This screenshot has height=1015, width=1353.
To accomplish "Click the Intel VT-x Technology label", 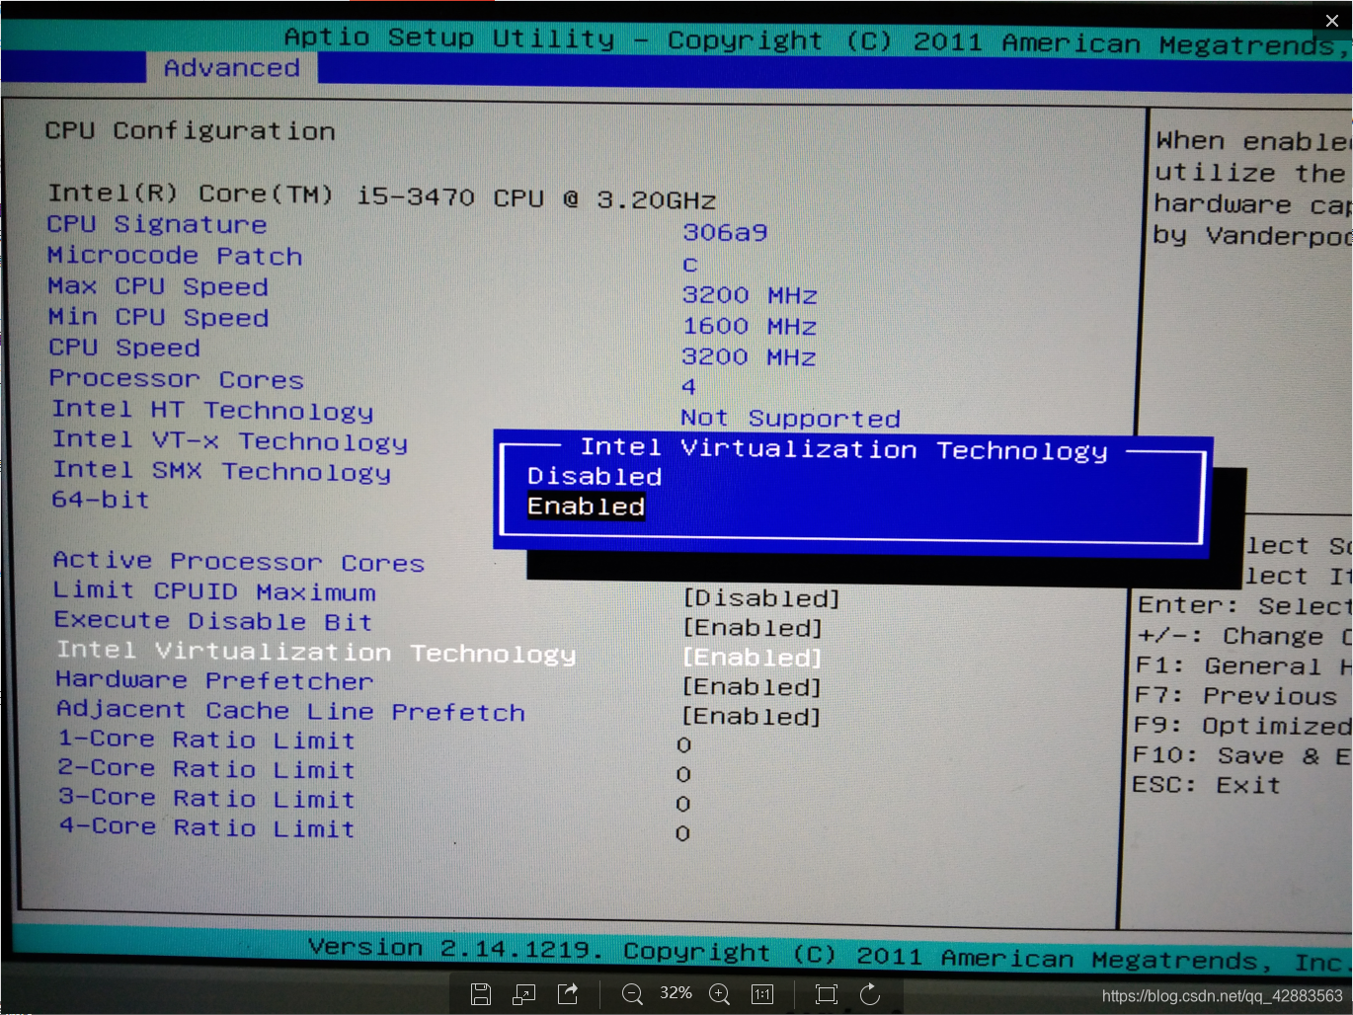I will pos(230,441).
